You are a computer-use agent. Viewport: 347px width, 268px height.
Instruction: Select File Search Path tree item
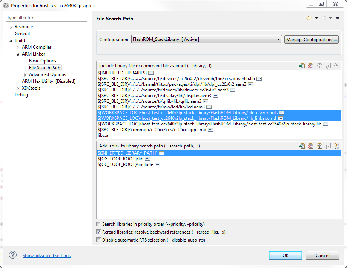(45, 67)
